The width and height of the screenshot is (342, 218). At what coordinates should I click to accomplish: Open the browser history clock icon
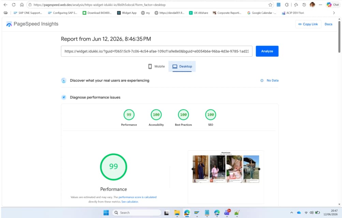(x=304, y=4)
